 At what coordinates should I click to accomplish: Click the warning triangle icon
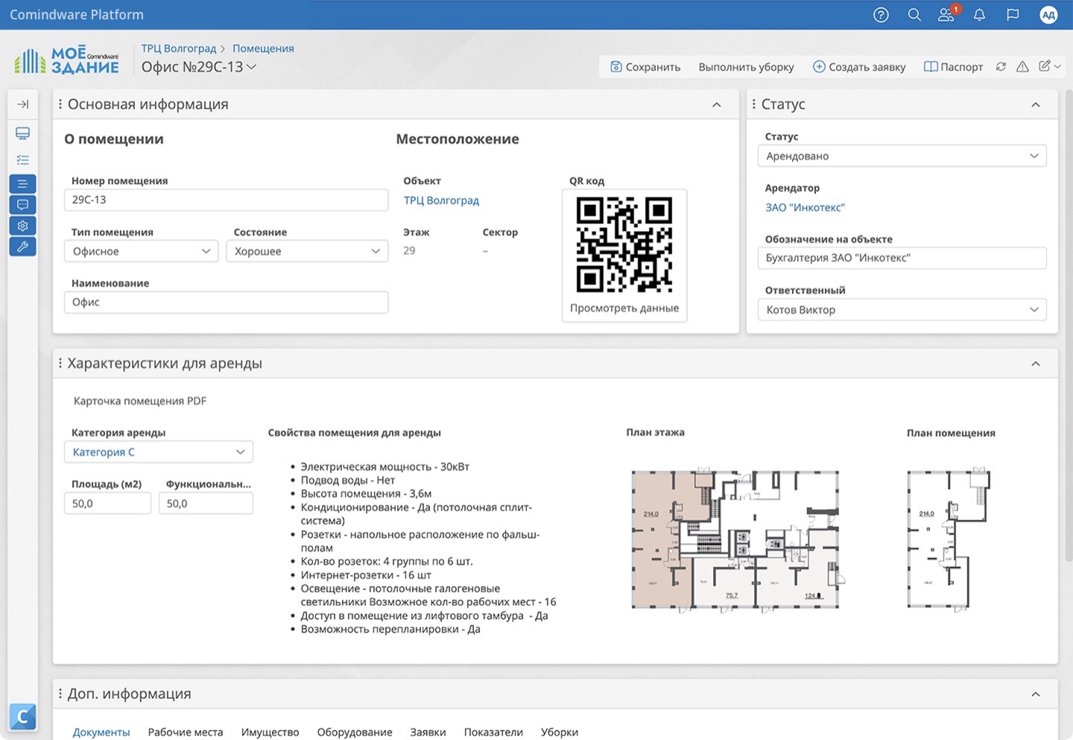(x=1022, y=66)
